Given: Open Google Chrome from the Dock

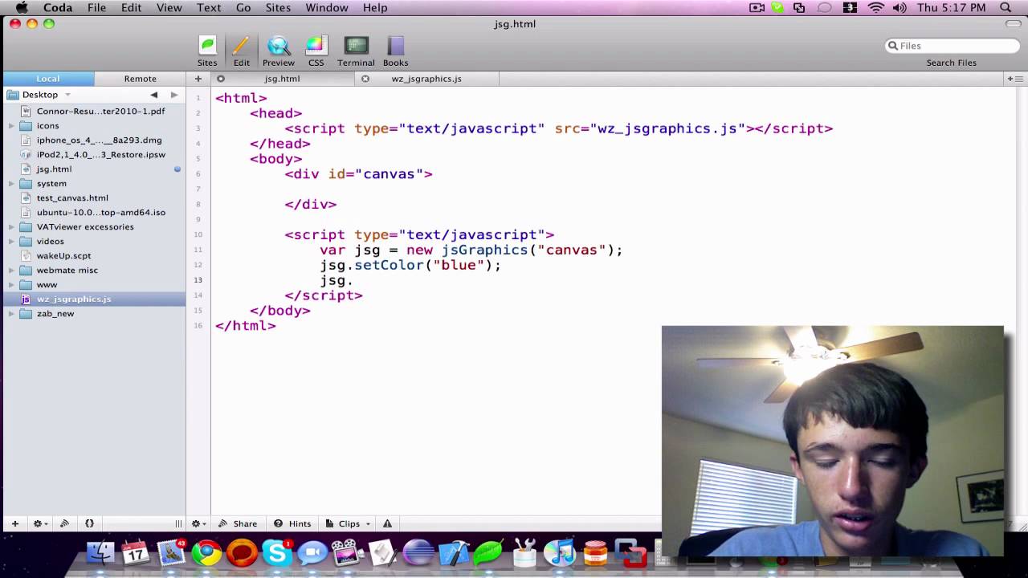Looking at the screenshot, I should tap(206, 552).
